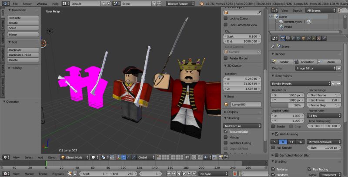Click the World globe icon in outliner
The width and height of the screenshot is (348, 177).
(281, 27)
